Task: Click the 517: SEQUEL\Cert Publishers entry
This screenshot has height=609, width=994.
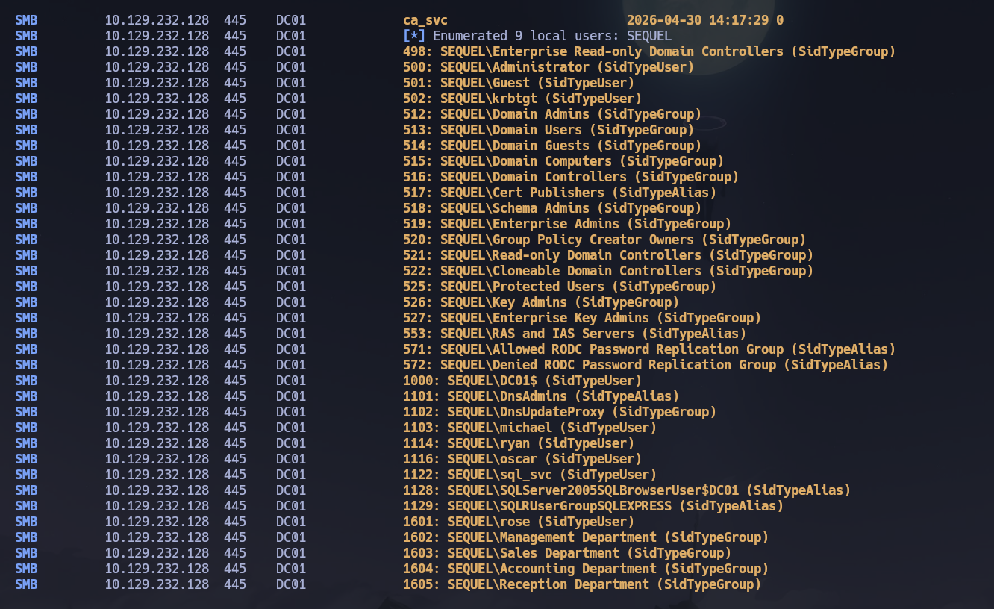Action: (x=560, y=193)
